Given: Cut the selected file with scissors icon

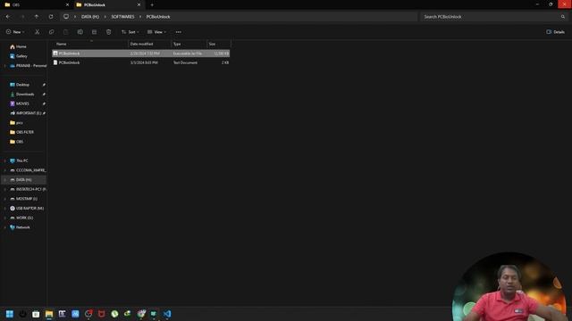Looking at the screenshot, I should pos(38,32).
